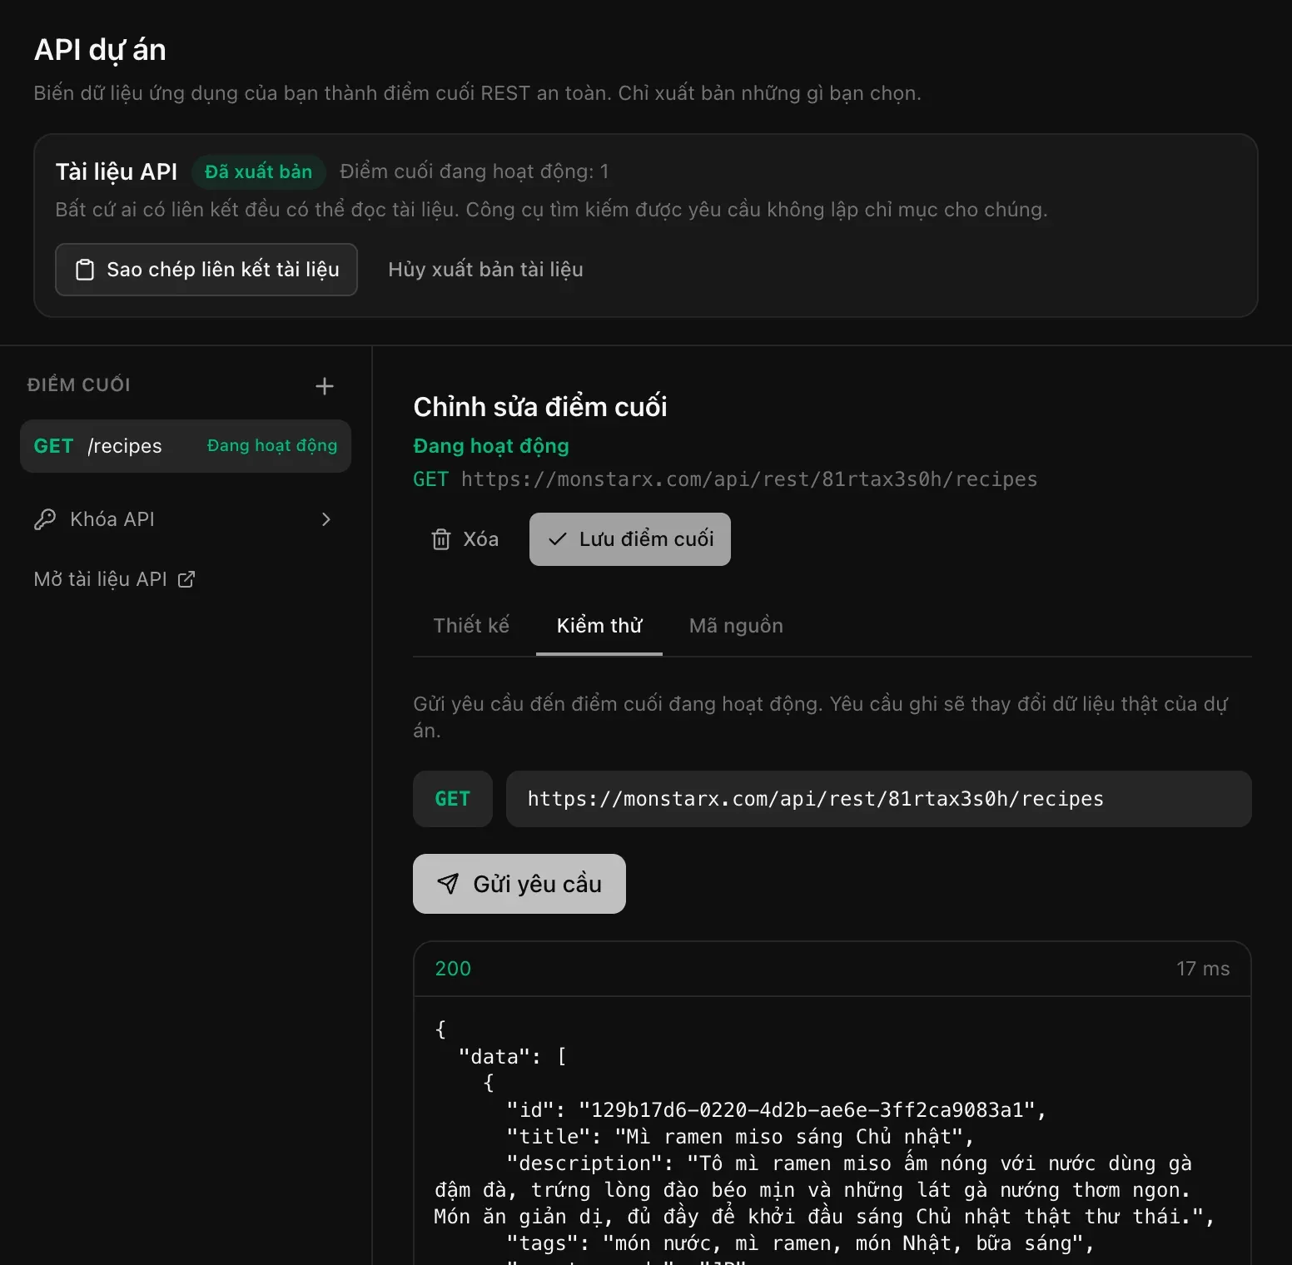
Task: Expand Khóa API with the chevron arrow
Action: pos(326,519)
